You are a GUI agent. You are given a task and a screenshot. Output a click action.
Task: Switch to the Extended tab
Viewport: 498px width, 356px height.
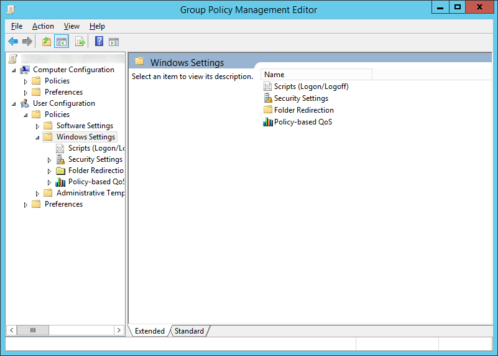pos(150,331)
